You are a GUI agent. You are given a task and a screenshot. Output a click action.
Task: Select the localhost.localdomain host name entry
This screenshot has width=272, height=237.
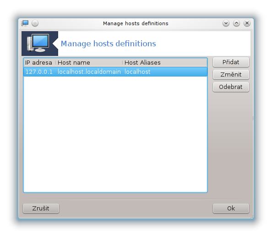point(89,72)
